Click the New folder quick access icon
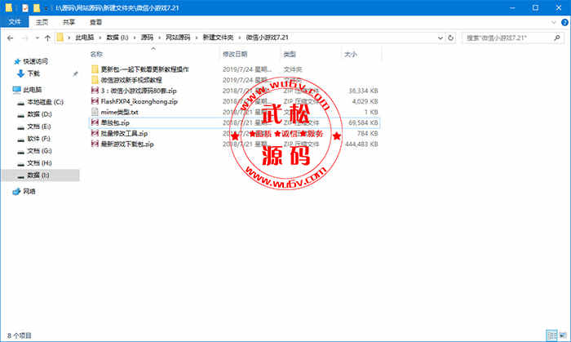 tap(37, 7)
